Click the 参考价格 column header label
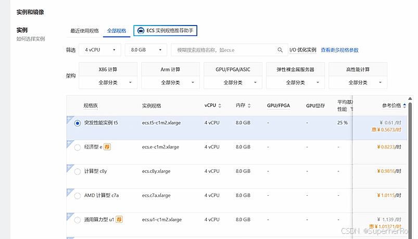 [391, 106]
